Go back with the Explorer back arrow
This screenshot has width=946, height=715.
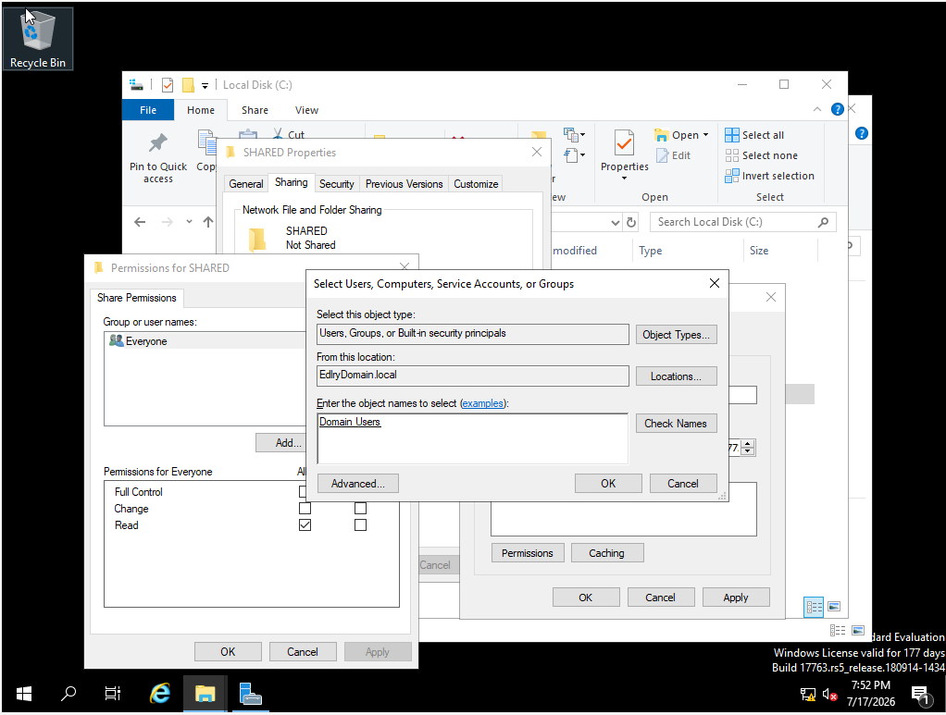coord(140,222)
